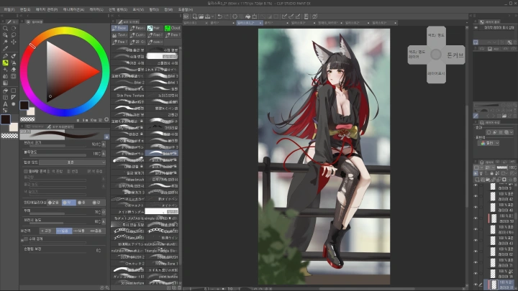Toggle visibility of layer 62
Screen dimensions: 518x291
(476, 251)
